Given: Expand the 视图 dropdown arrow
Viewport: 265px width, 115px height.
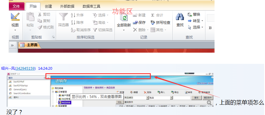Looking at the screenshot, I should point(15,30).
